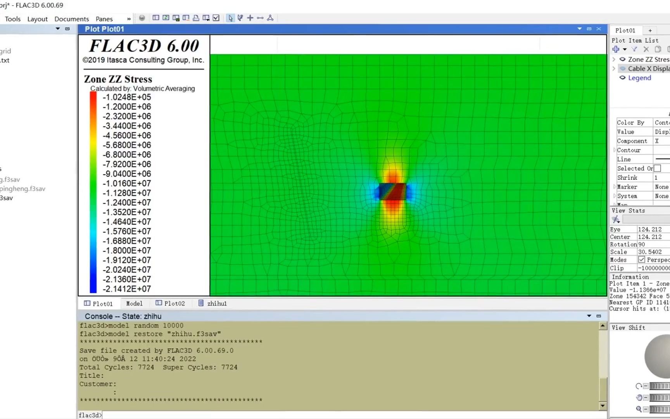Click the View Shift rotation sphere
The height and width of the screenshot is (419, 670).
(x=658, y=356)
